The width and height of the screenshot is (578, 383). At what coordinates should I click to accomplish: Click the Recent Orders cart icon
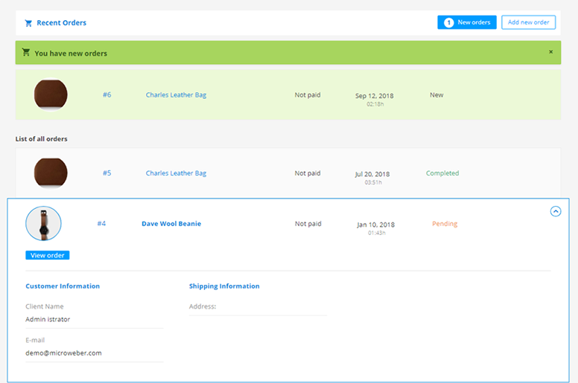click(x=28, y=23)
